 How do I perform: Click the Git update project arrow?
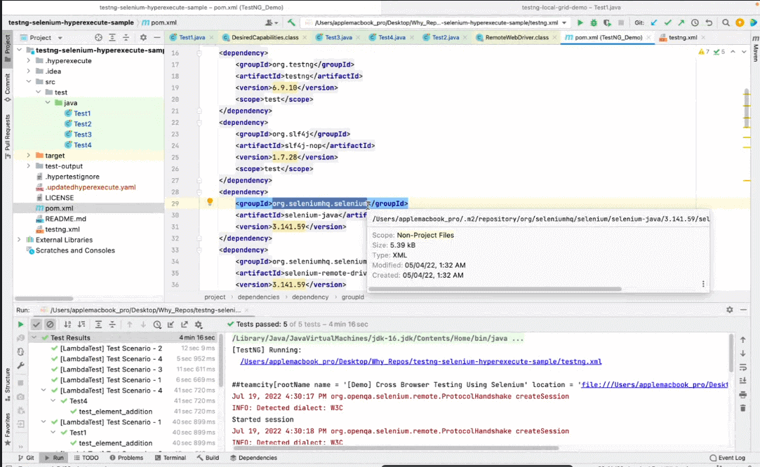pyautogui.click(x=654, y=22)
